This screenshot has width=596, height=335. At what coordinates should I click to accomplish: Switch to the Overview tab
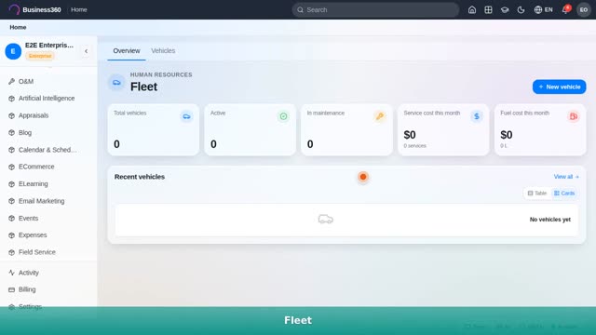click(x=127, y=51)
